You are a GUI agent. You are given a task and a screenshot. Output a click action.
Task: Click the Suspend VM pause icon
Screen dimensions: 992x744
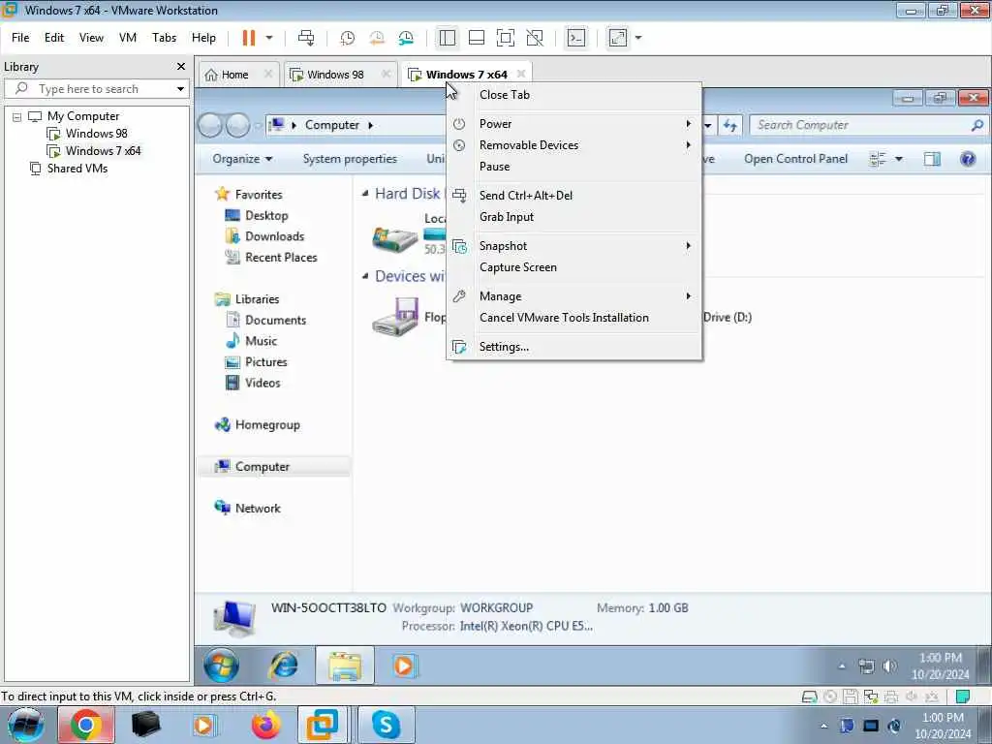coord(249,38)
